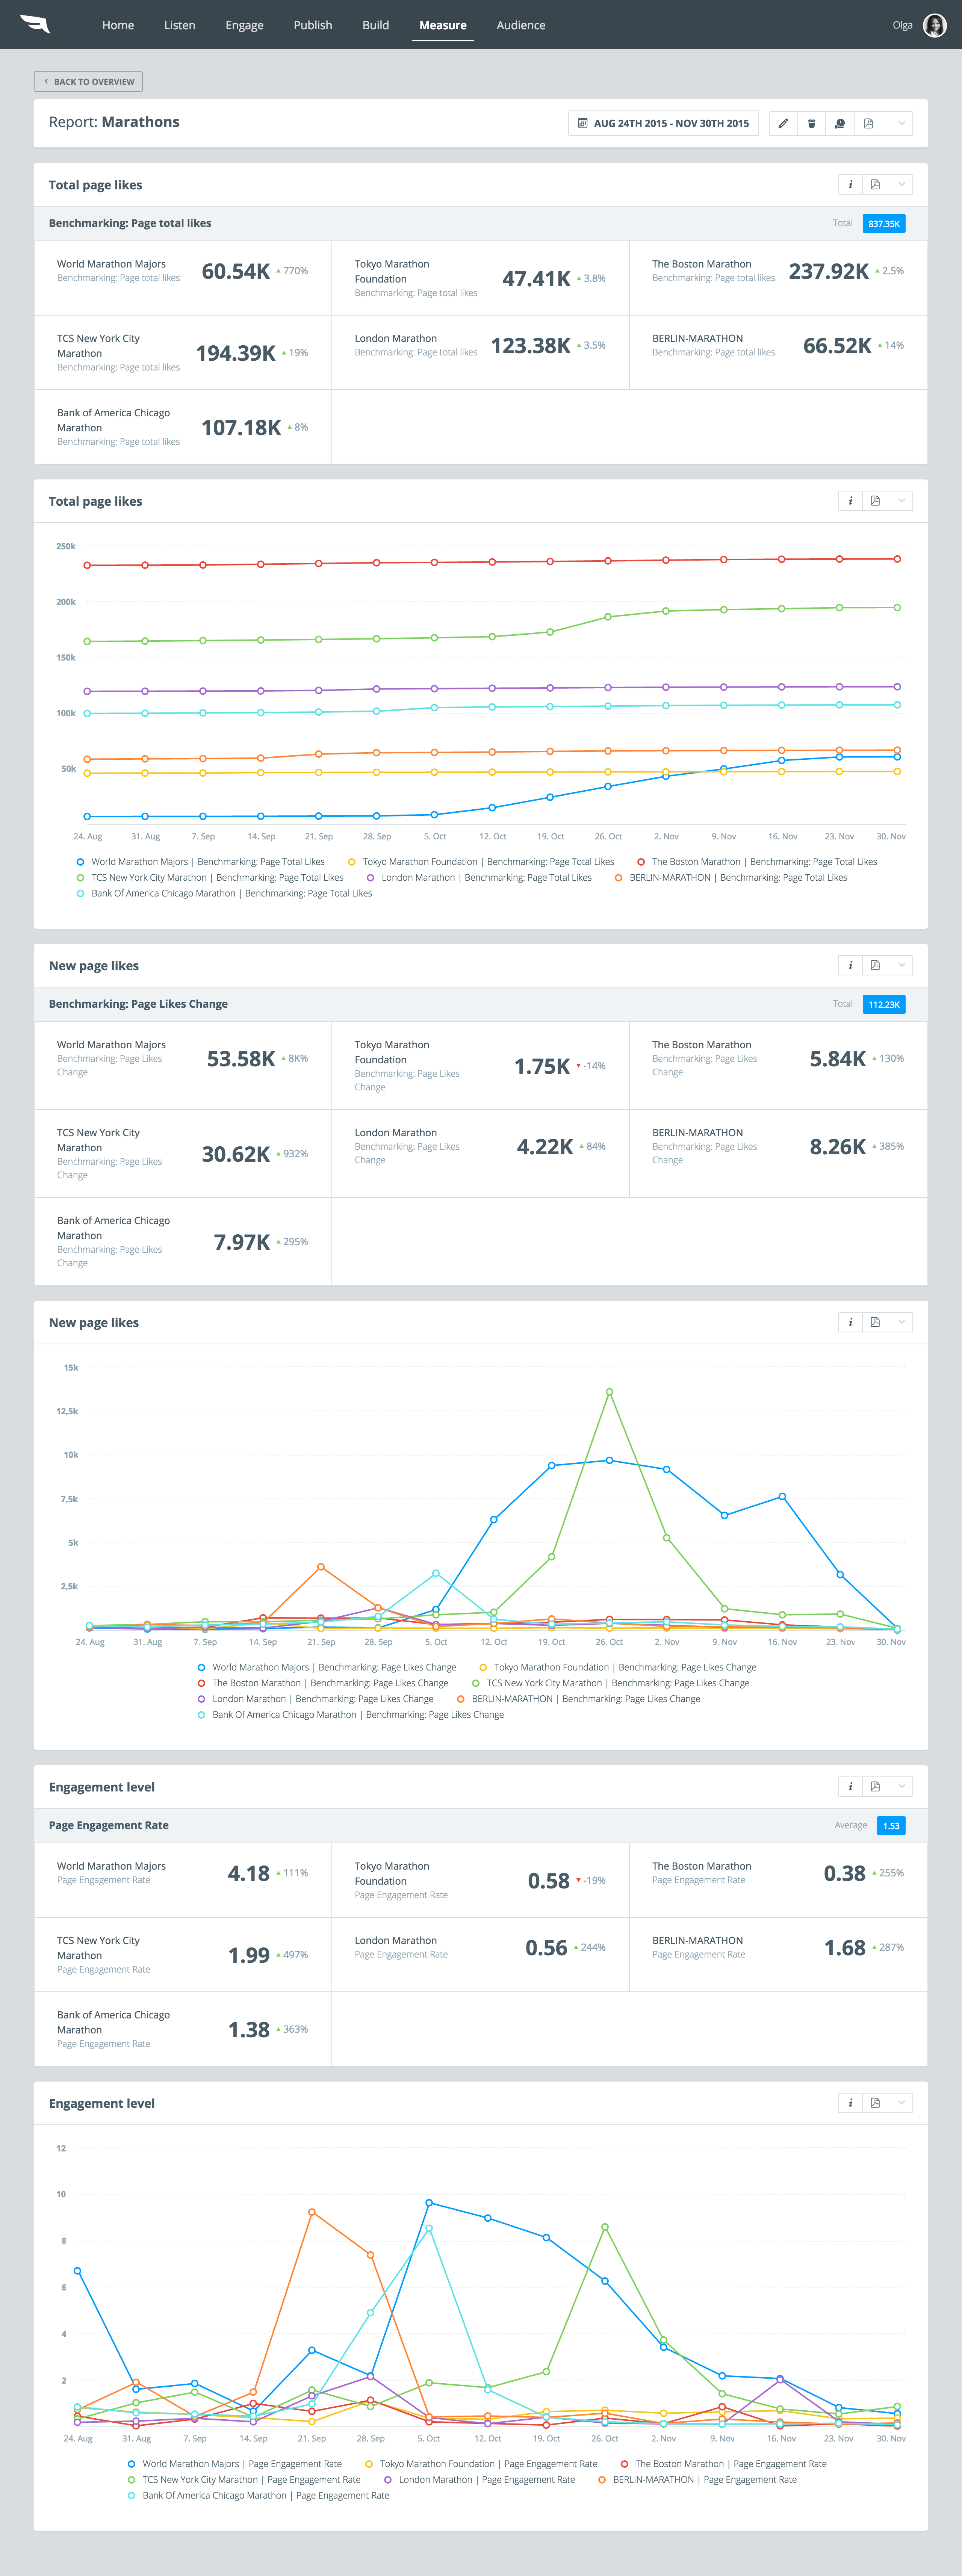Switch to the Audience tab
This screenshot has height=2576, width=962.
tap(521, 25)
